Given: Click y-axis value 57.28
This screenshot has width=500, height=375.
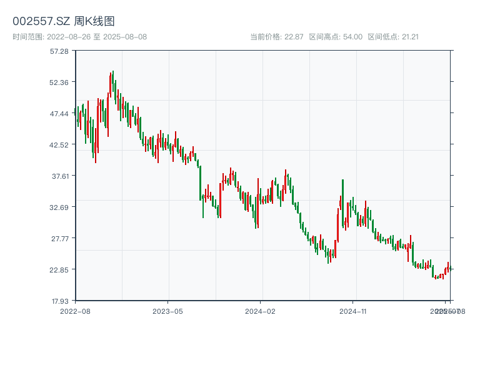Looking at the screenshot, I should pyautogui.click(x=59, y=51).
